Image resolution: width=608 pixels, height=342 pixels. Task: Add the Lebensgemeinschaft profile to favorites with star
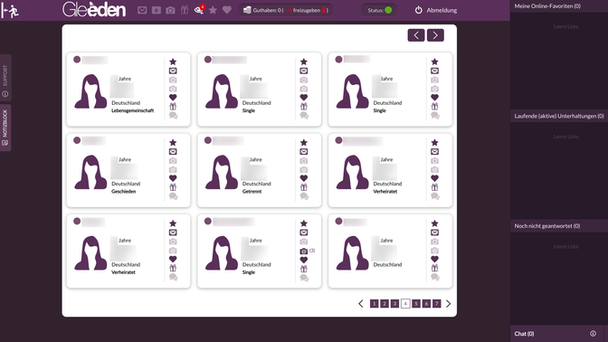[x=173, y=62]
